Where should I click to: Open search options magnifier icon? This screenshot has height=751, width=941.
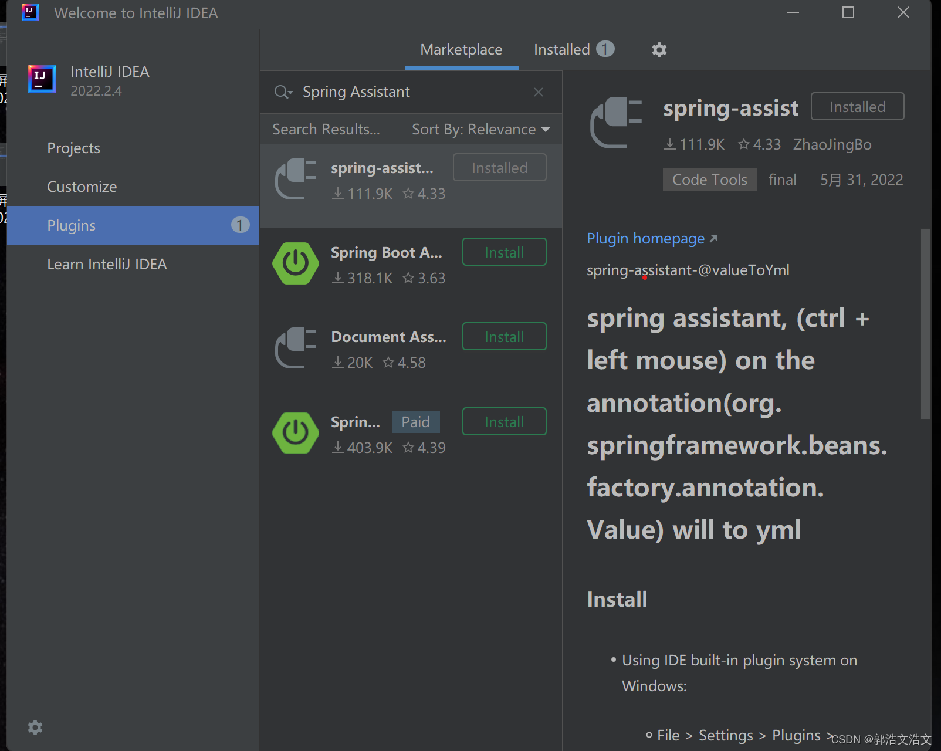point(283,92)
